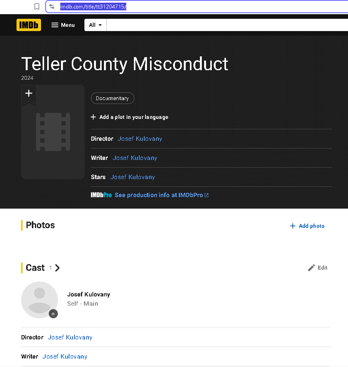Add title to watchlist via poster ribbon

click(x=29, y=94)
